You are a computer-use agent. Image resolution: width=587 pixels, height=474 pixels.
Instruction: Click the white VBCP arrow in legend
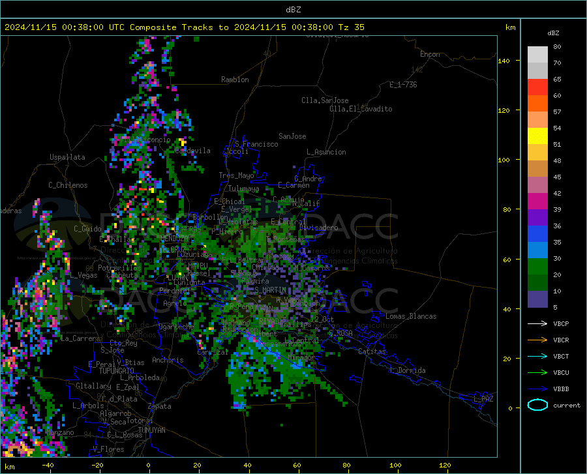(x=537, y=323)
